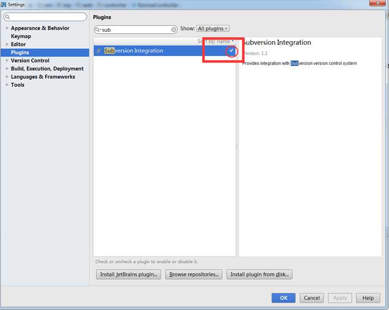
Task: Open Appearance & Behavior settings
Action: click(40, 28)
